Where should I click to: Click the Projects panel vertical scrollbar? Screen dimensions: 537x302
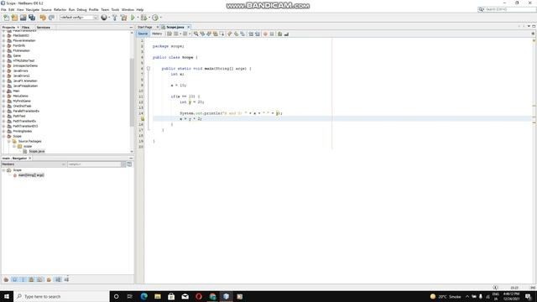click(x=132, y=92)
